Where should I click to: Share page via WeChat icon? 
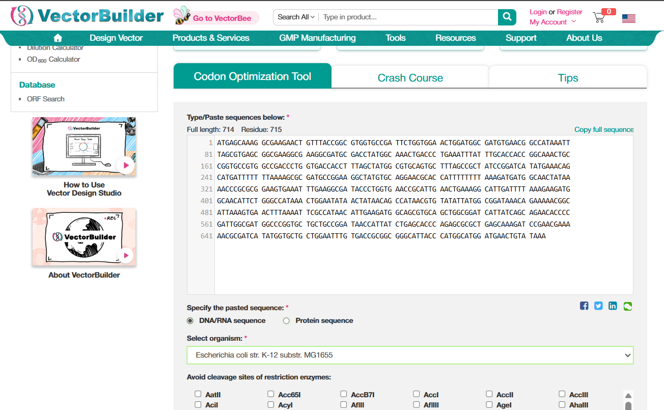pyautogui.click(x=627, y=306)
